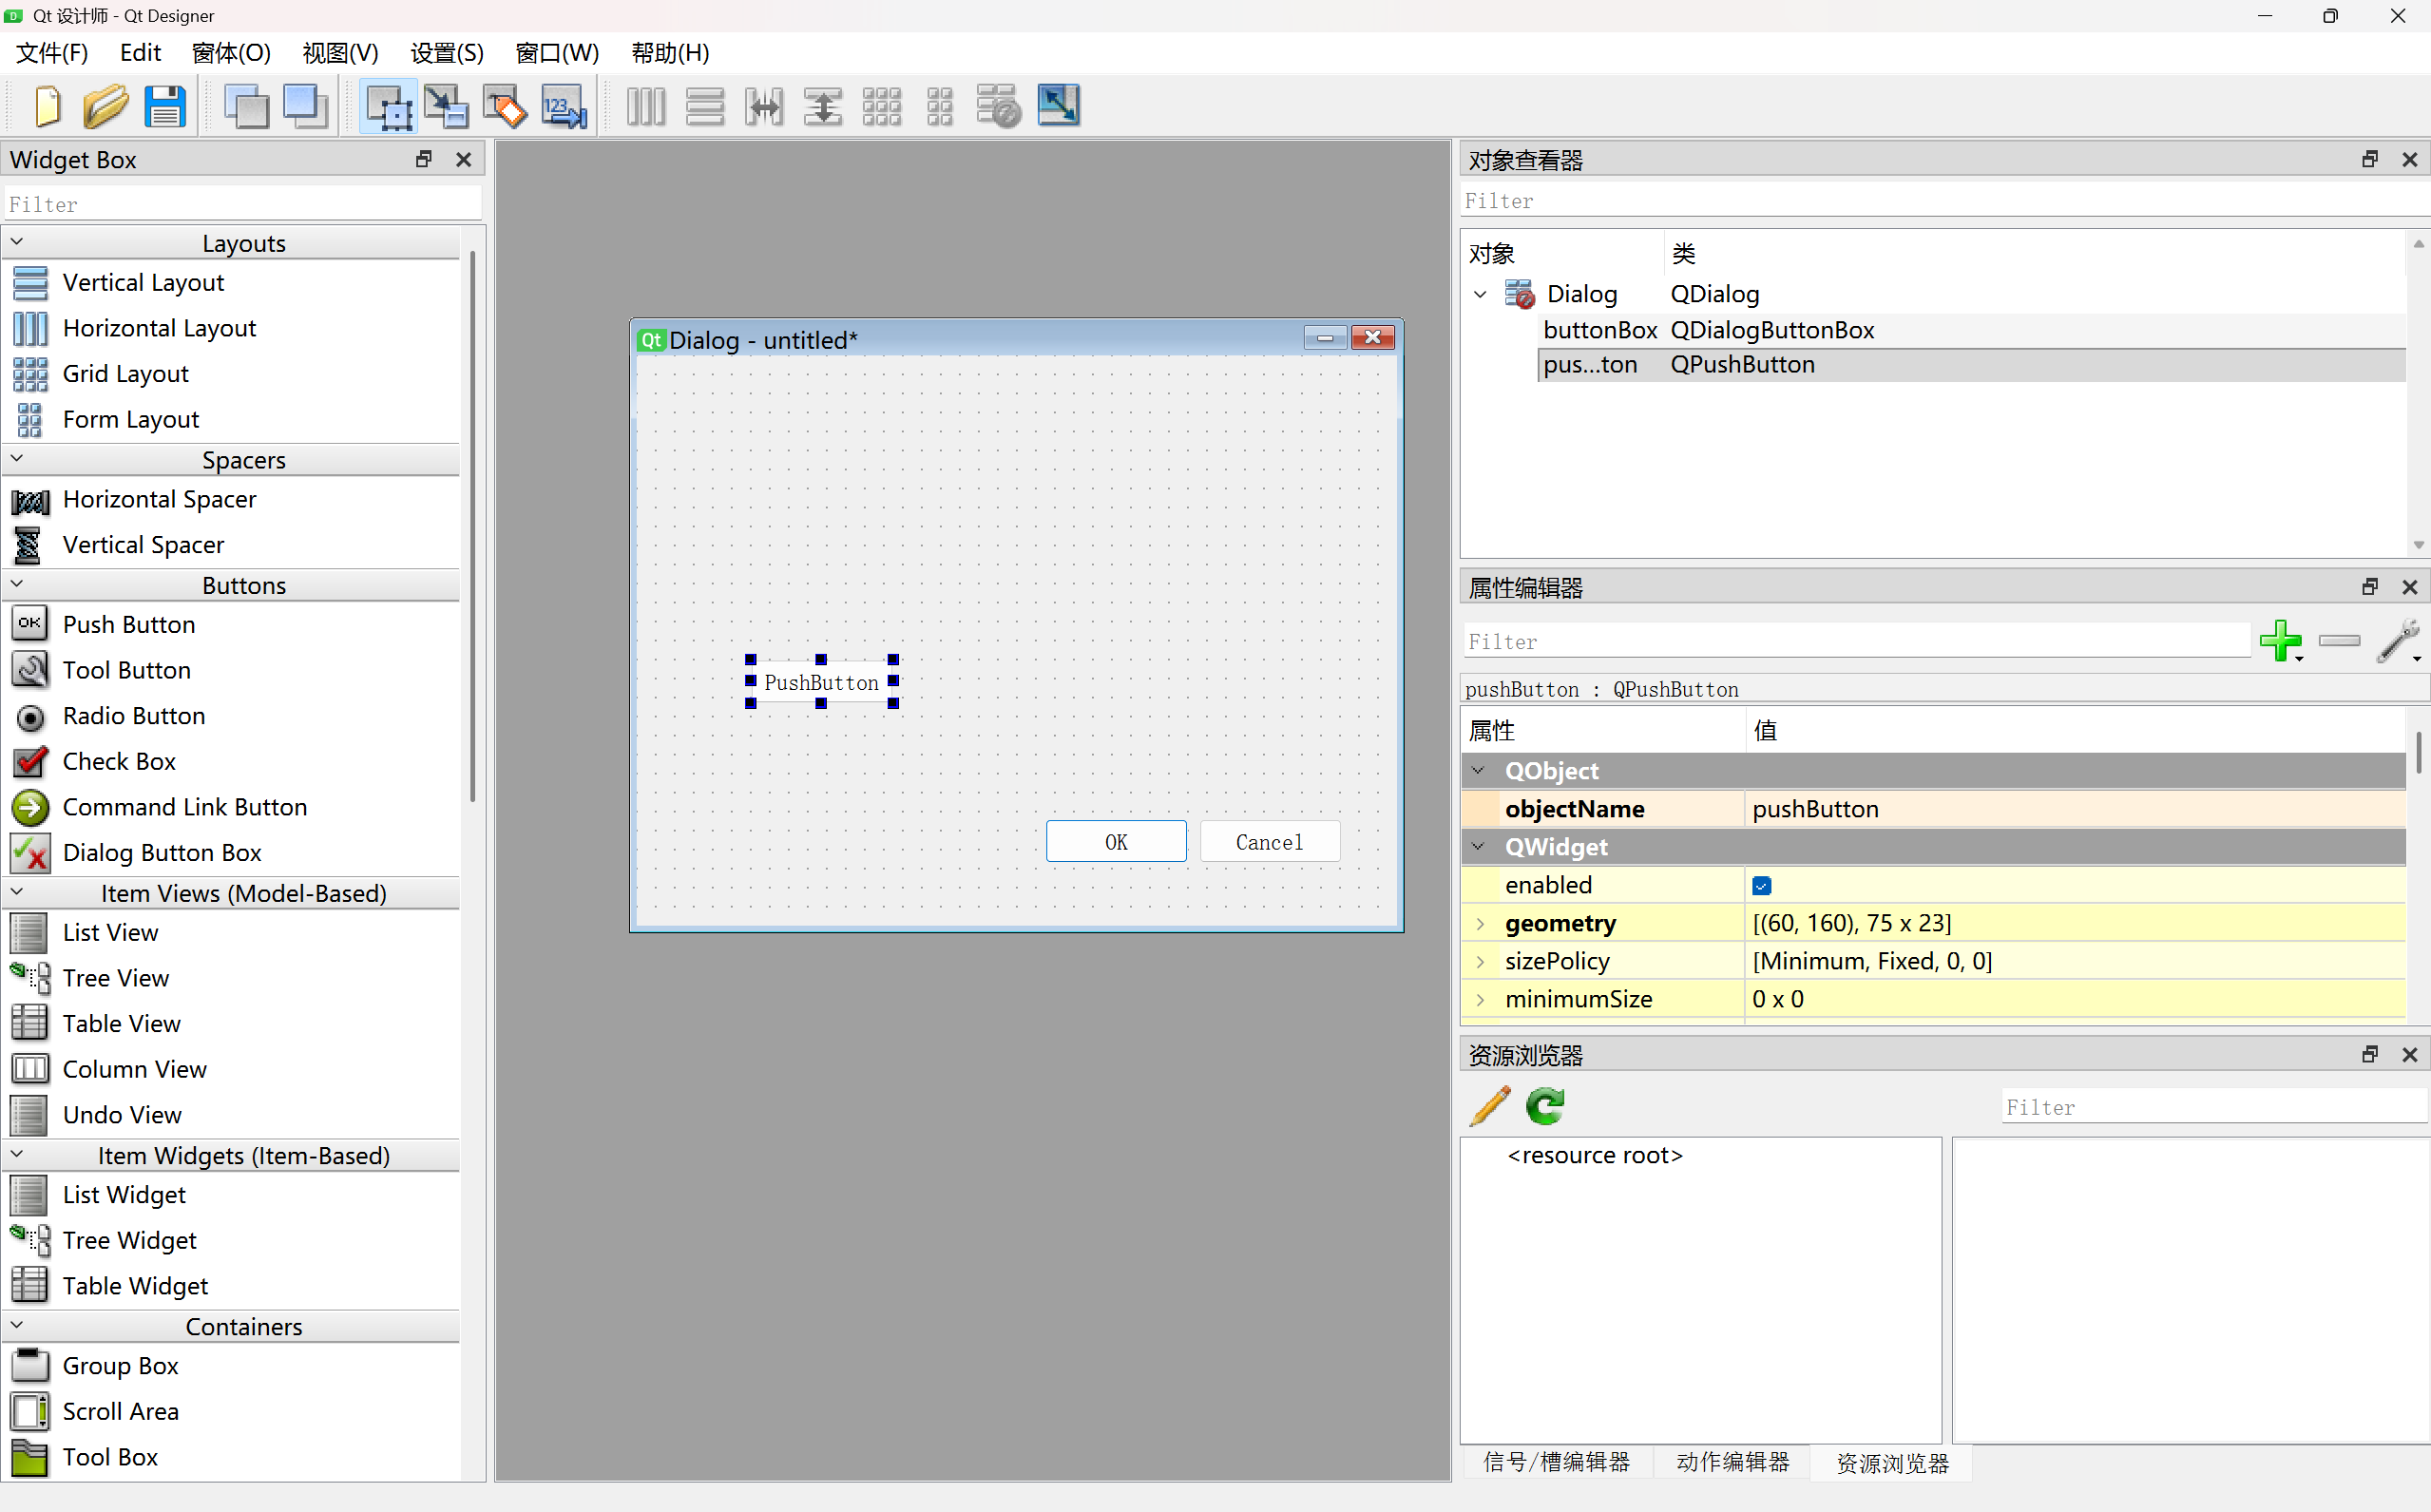Expand the geometry property row

tap(1480, 923)
